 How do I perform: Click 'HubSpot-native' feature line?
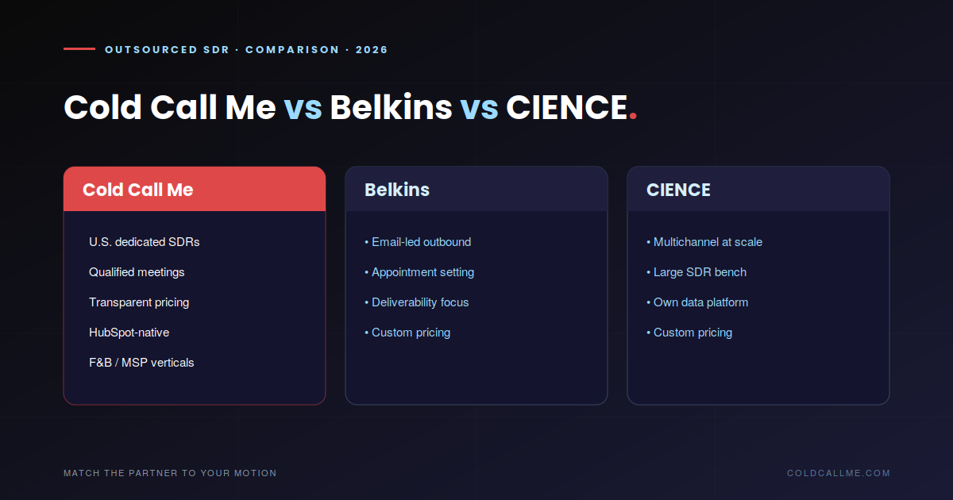tap(129, 333)
